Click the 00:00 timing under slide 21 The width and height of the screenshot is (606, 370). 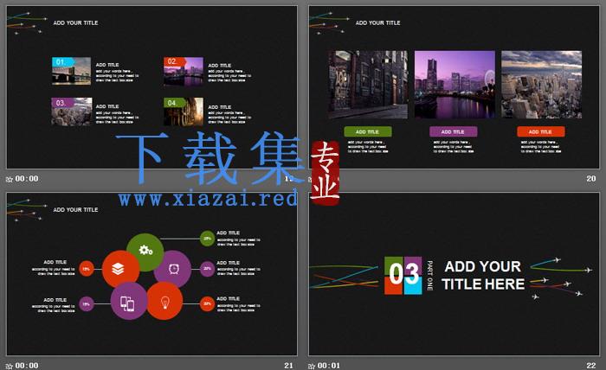(x=27, y=366)
